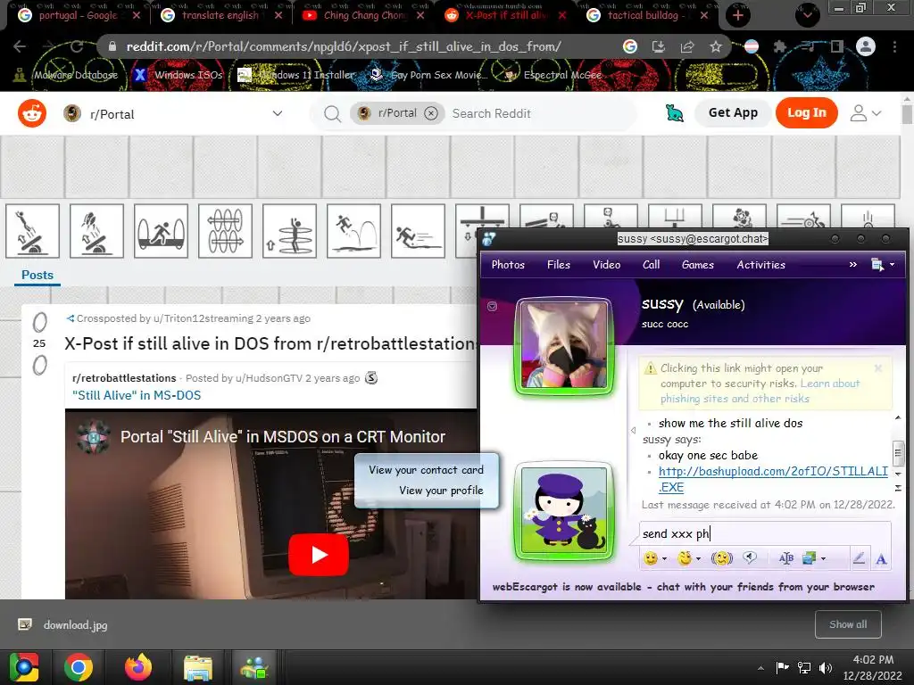
Task: Show hidden tray icons arrow
Action: [x=760, y=668]
